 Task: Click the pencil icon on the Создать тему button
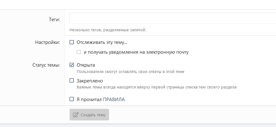pos(76,115)
